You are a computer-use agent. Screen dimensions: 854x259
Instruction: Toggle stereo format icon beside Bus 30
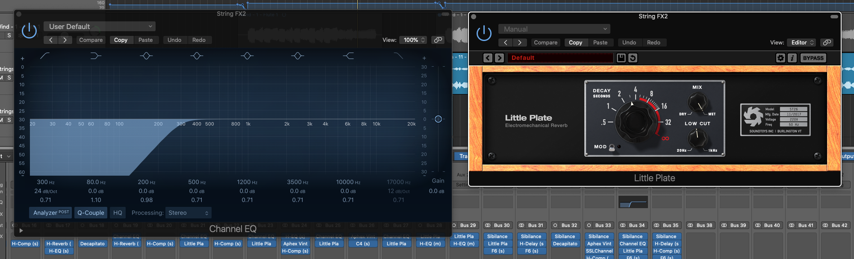[488, 225]
